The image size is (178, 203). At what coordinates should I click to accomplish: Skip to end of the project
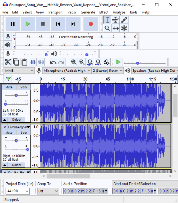pyautogui.click(x=73, y=24)
